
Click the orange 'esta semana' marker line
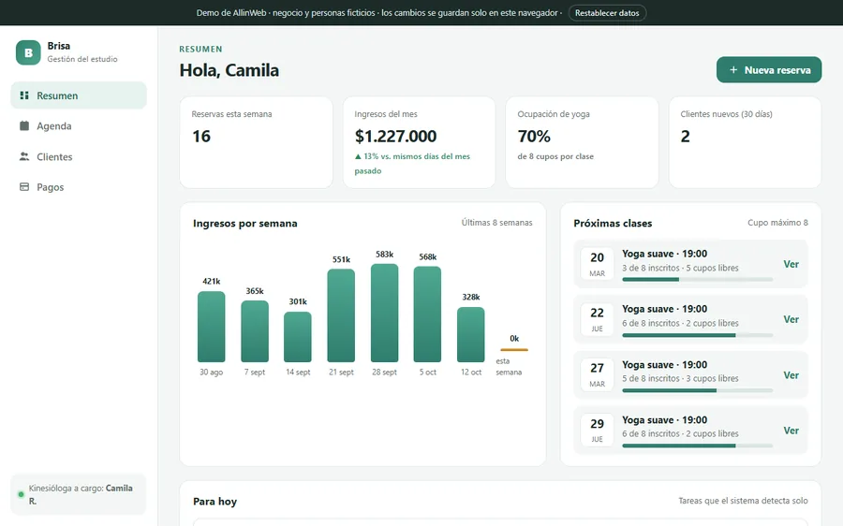pos(514,350)
